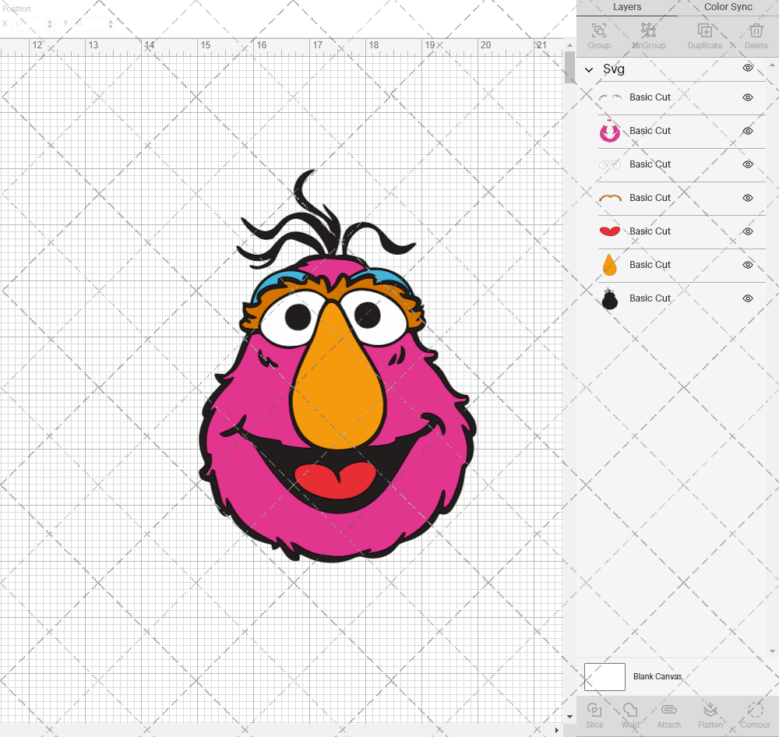Hide the pink face Basic Cut layer
This screenshot has width=779, height=737.
point(748,131)
